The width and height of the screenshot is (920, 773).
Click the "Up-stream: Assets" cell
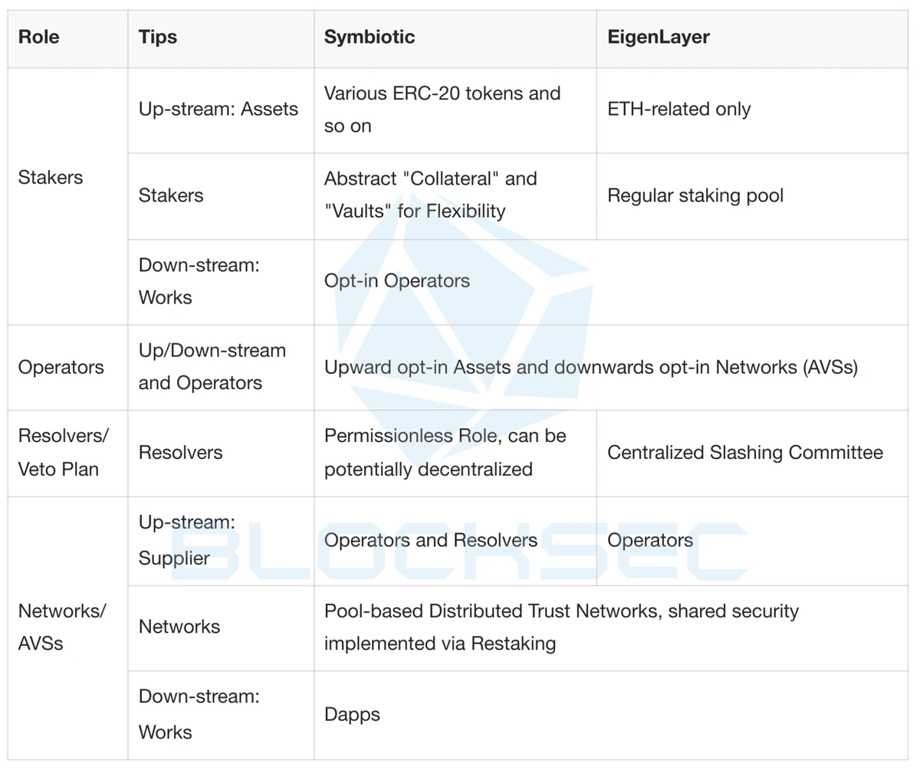point(219,110)
